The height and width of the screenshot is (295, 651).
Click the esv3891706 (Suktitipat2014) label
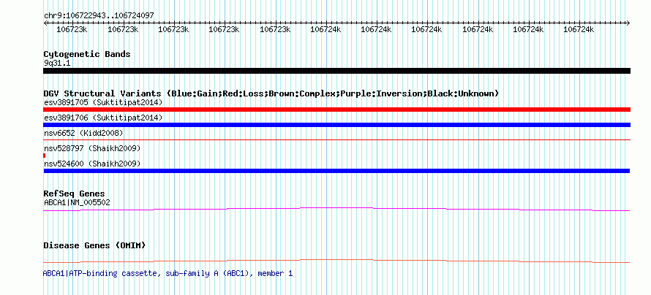point(103,118)
